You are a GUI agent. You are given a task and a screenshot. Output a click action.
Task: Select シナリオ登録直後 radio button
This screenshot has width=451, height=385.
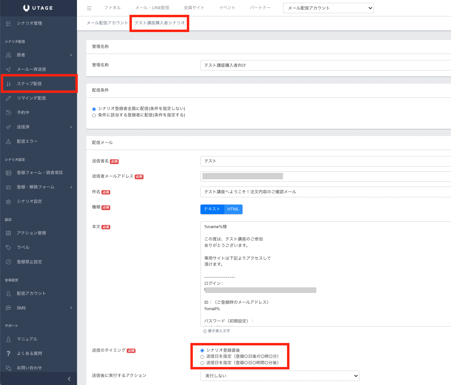[202, 351]
